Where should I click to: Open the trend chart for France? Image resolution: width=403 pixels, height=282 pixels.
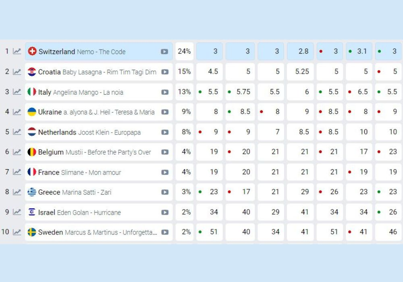pyautogui.click(x=17, y=172)
